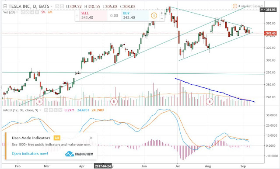The height and width of the screenshot is (169, 280).
Task: Follow the Open indicators now! link
Action: coord(30,153)
